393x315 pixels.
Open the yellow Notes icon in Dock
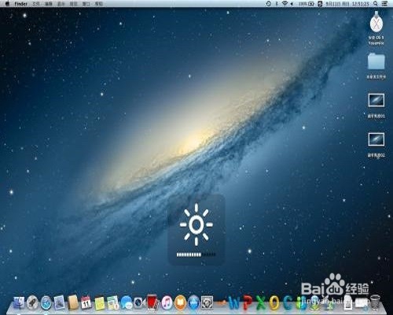[x=100, y=302]
